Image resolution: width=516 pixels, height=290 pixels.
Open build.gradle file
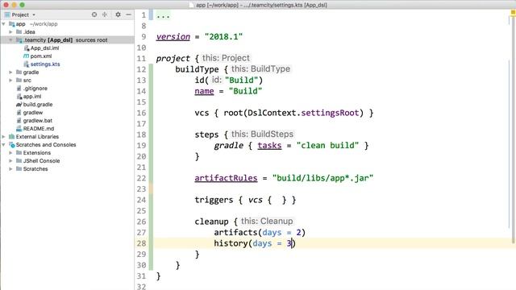click(38, 104)
